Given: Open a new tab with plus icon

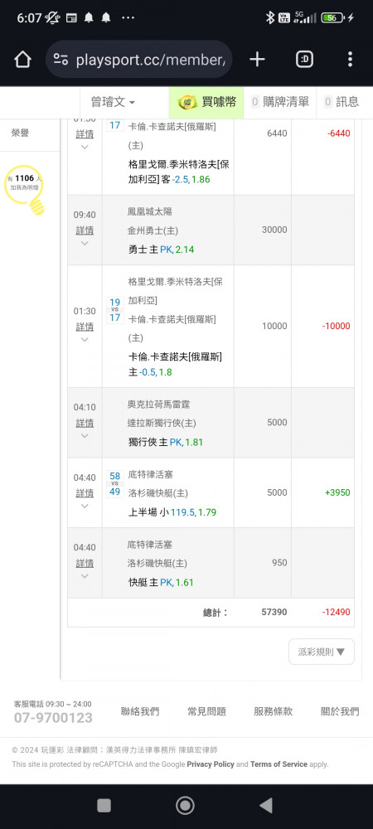Looking at the screenshot, I should [x=257, y=59].
